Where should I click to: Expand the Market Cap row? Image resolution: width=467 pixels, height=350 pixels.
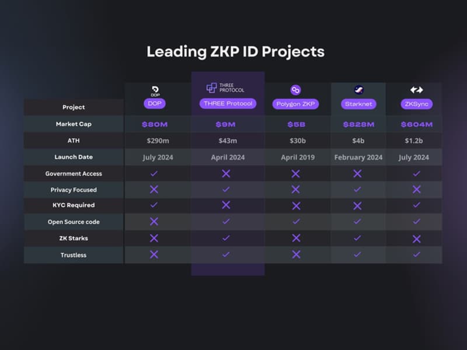pos(73,124)
